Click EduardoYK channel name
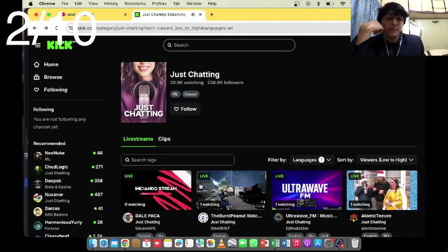This screenshot has height=252, width=448. pyautogui.click(x=145, y=228)
